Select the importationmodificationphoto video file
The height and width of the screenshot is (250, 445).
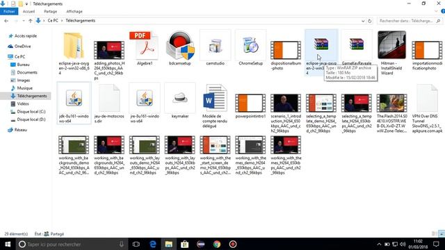click(427, 50)
